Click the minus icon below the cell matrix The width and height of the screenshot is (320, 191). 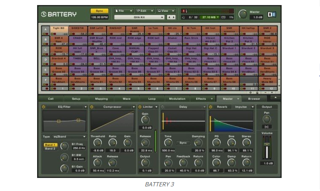point(266,93)
